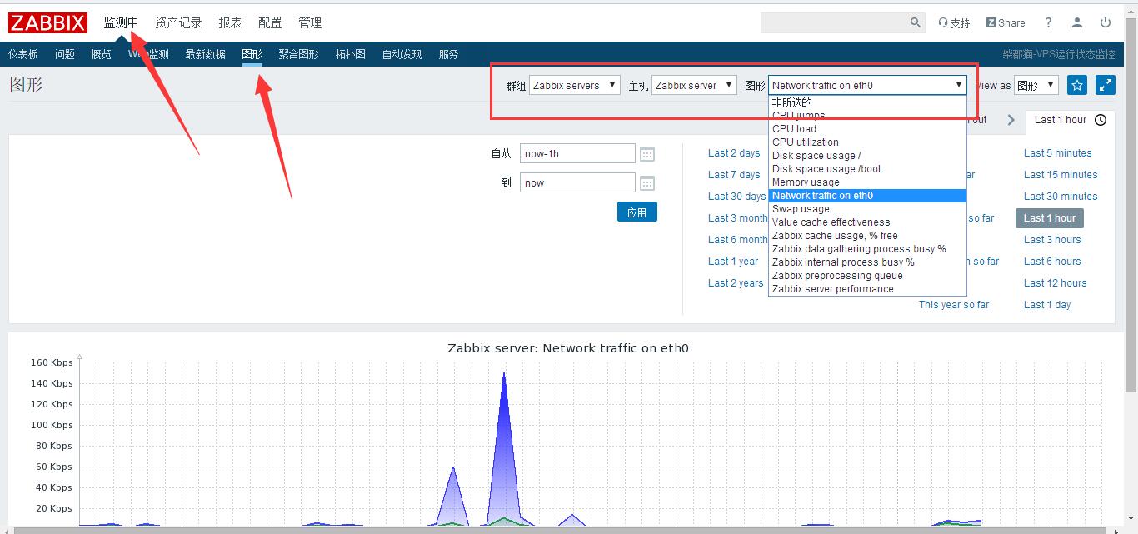Select Zabbix internal process busy %
This screenshot has width=1138, height=534.
point(867,262)
